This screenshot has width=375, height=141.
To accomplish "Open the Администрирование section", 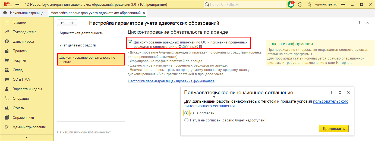I will (x=29, y=127).
